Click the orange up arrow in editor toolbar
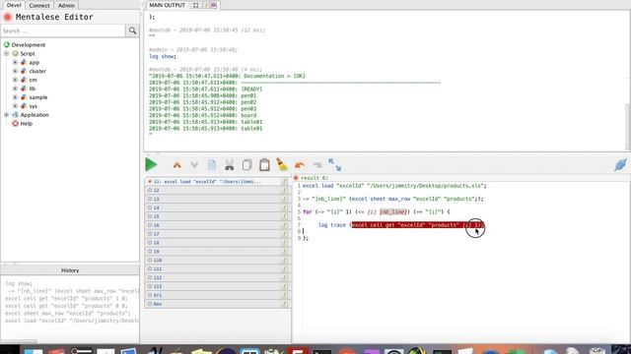This screenshot has height=354, width=631. click(177, 165)
